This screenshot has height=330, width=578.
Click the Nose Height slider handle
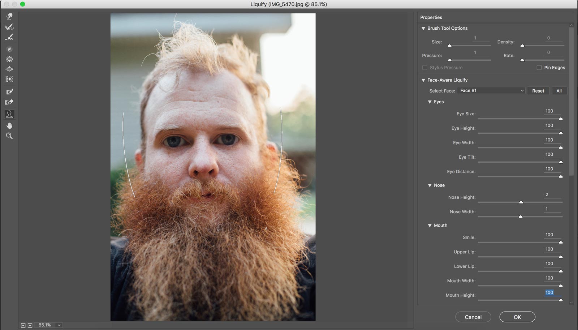coord(521,202)
